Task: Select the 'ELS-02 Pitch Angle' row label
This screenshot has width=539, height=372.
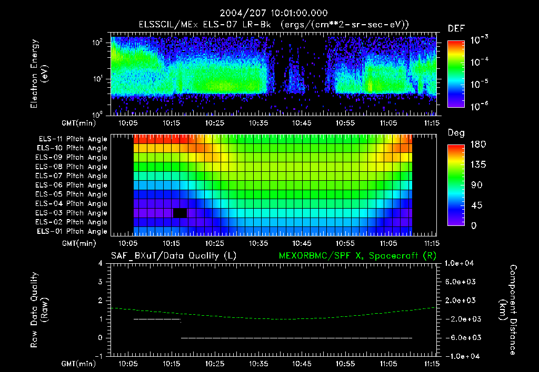Action: 71,222
